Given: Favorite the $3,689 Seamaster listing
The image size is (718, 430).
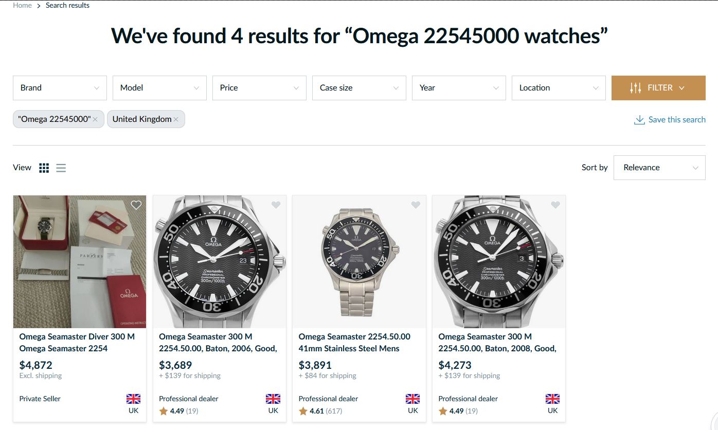Looking at the screenshot, I should pyautogui.click(x=276, y=205).
